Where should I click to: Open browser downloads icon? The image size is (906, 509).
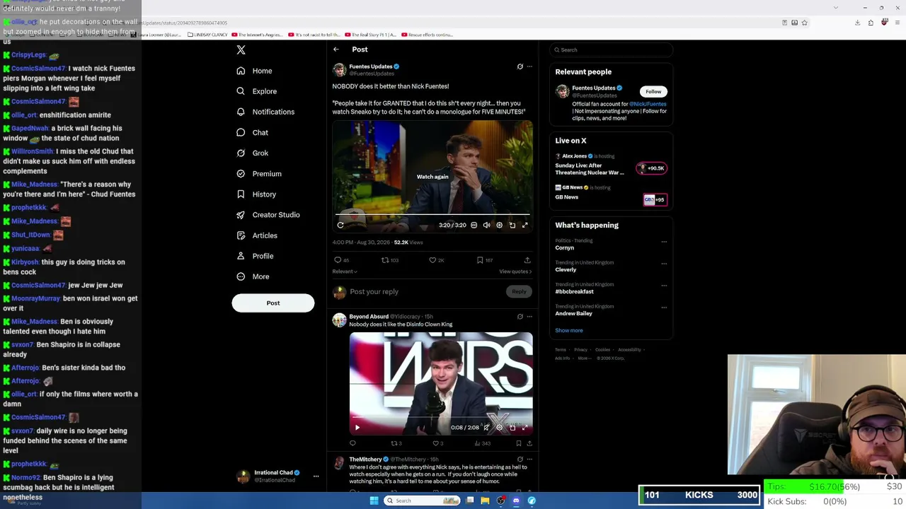click(857, 23)
